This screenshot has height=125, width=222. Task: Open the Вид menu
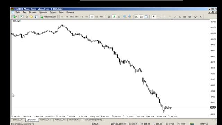tap(25, 12)
